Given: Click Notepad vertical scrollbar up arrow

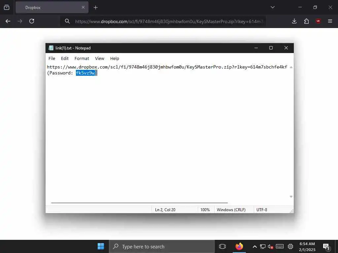Looking at the screenshot, I should tap(291, 67).
